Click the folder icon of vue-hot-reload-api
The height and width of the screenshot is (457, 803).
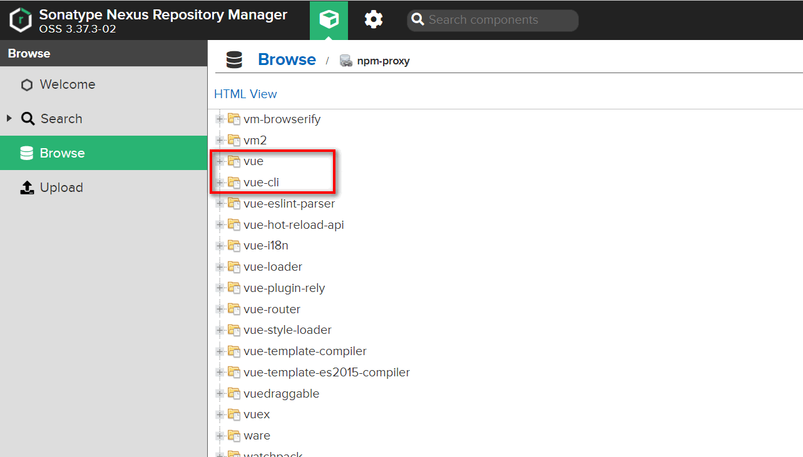click(234, 224)
